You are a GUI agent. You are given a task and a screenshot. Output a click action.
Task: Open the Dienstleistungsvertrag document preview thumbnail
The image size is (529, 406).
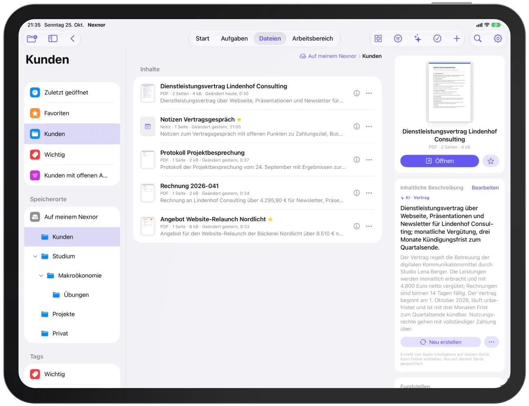click(x=450, y=92)
